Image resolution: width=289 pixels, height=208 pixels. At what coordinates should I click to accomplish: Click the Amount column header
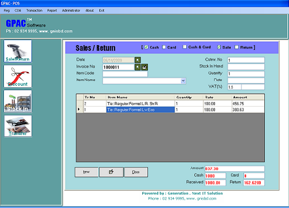point(248,98)
